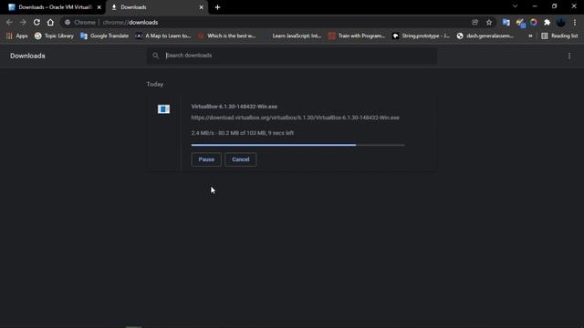Select the Downloads tab
Viewport: 584px width, 328px height.
coord(156,7)
